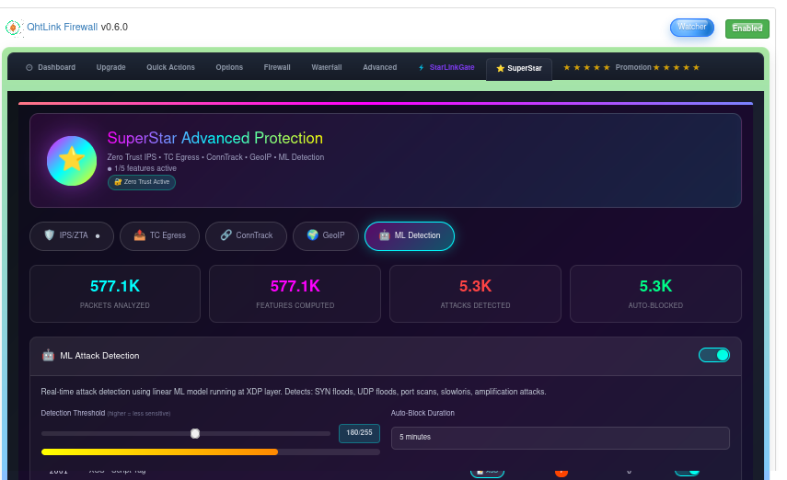The height and width of the screenshot is (480, 787).
Task: Click the Packets Analyzed stat card
Action: [x=115, y=294]
